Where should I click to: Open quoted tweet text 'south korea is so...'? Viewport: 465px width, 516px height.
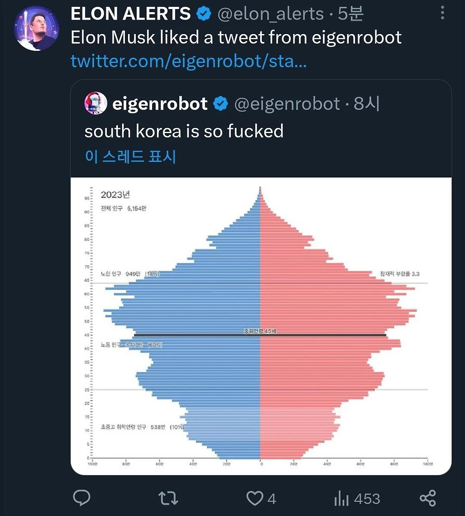pyautogui.click(x=184, y=131)
